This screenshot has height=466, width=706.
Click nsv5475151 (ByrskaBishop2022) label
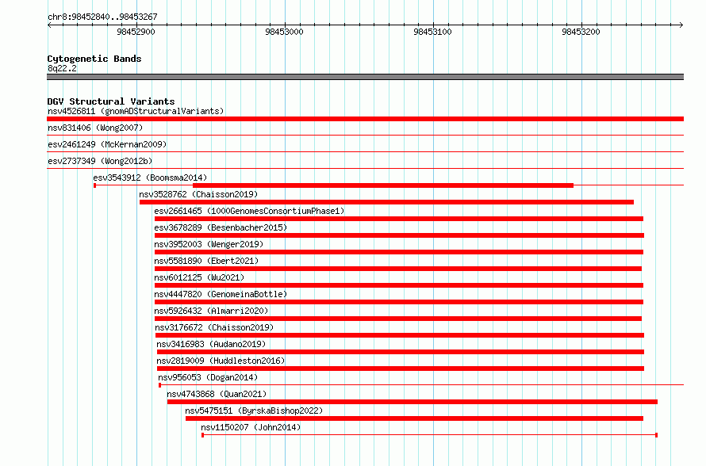click(x=254, y=411)
